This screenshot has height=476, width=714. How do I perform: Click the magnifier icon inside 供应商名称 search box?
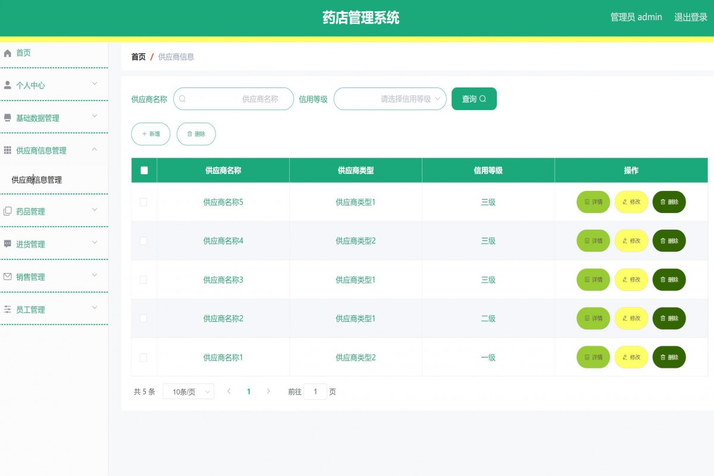(182, 99)
